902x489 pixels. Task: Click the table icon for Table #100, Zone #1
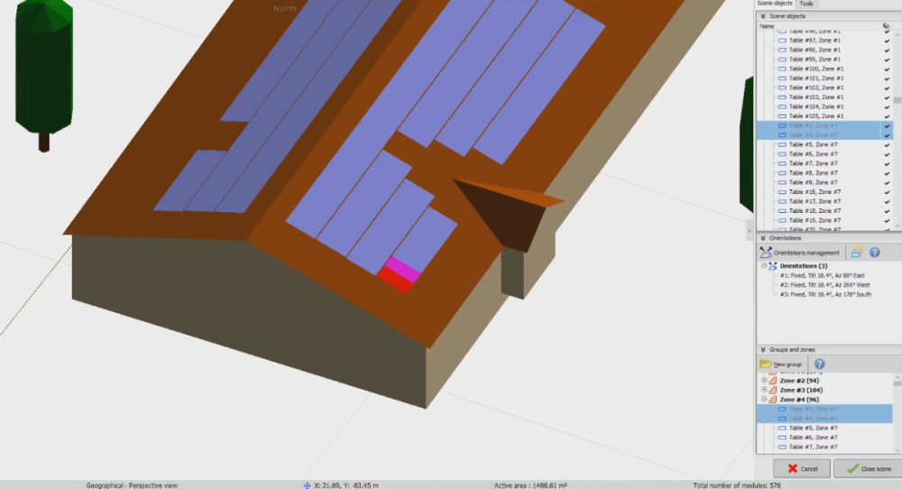click(x=782, y=69)
